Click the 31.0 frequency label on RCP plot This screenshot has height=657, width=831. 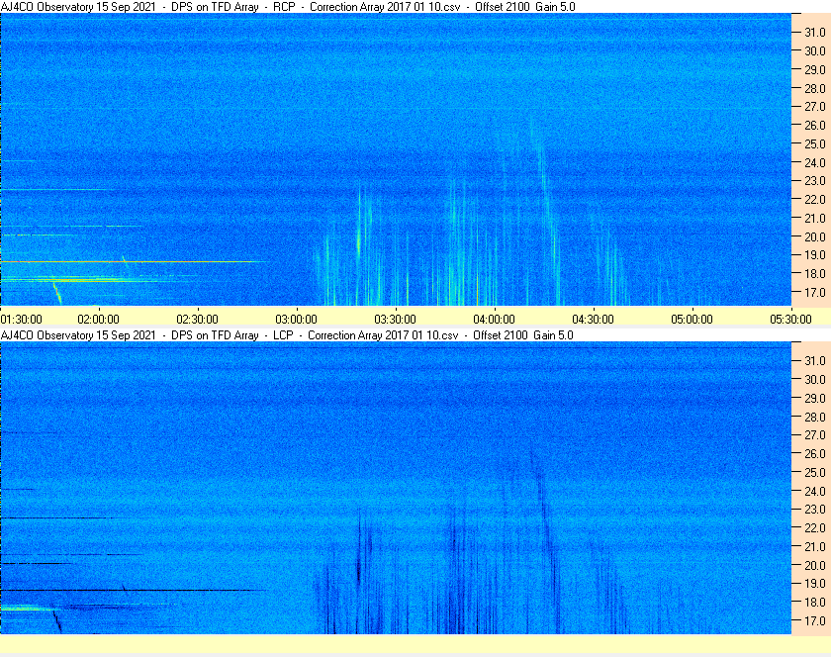click(x=815, y=33)
